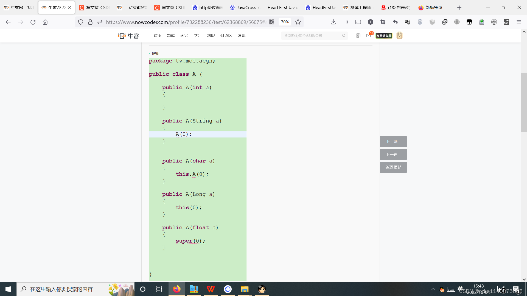The height and width of the screenshot is (296, 527).
Task: Click the scrollbar down arrow
Action: coord(524,280)
